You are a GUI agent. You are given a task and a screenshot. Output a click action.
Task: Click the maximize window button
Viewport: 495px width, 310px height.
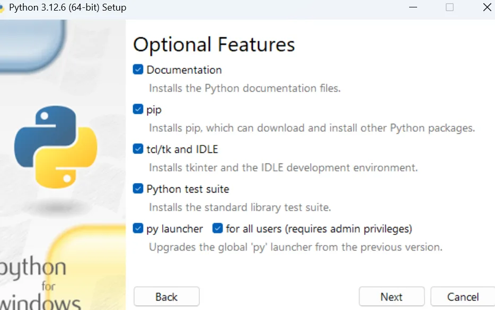[x=449, y=7]
